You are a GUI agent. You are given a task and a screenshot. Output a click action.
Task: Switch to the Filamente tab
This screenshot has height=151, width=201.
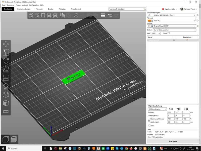pyautogui.click(x=39, y=9)
